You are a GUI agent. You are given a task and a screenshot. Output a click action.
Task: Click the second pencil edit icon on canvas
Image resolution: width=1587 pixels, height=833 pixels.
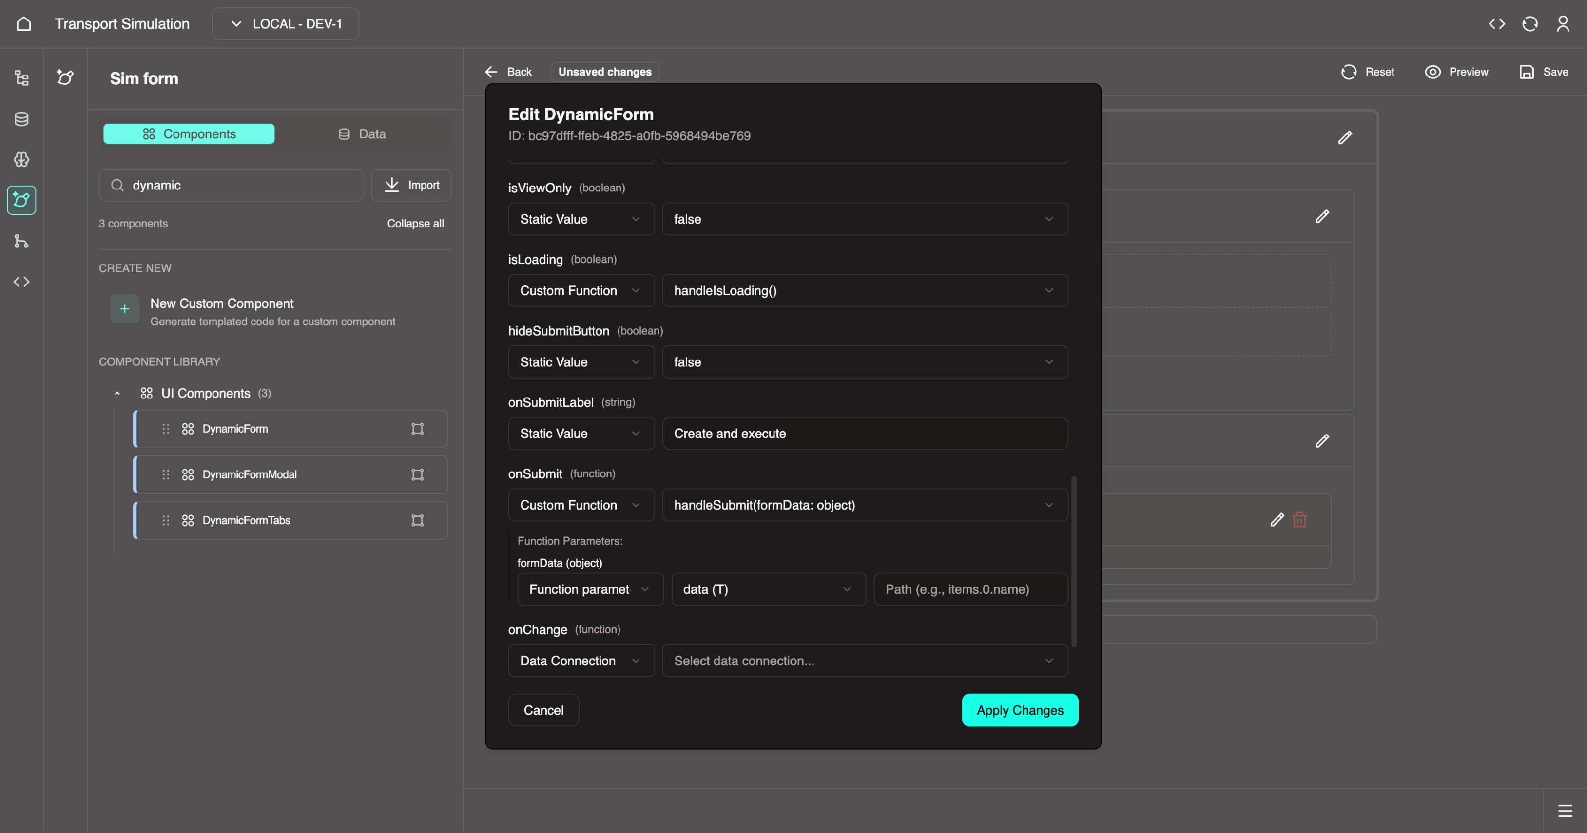(1322, 216)
